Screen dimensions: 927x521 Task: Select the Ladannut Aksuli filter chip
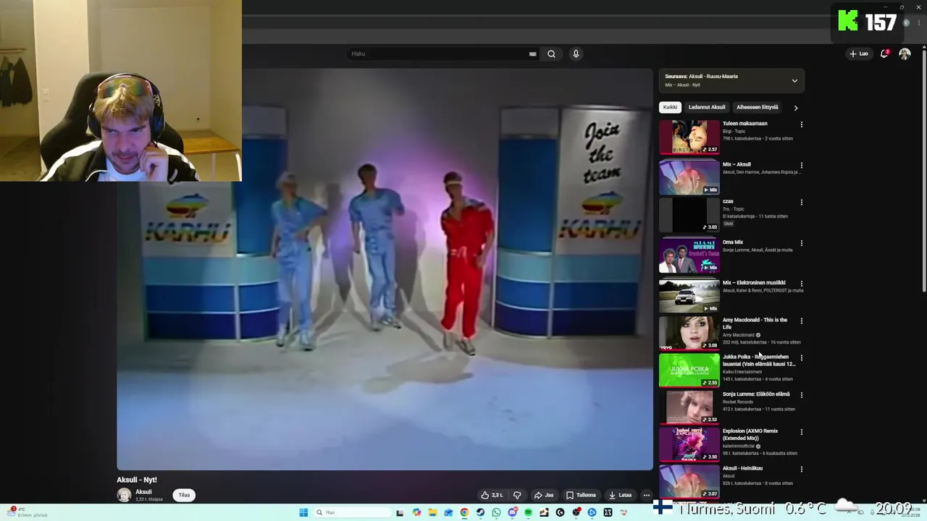(x=707, y=107)
